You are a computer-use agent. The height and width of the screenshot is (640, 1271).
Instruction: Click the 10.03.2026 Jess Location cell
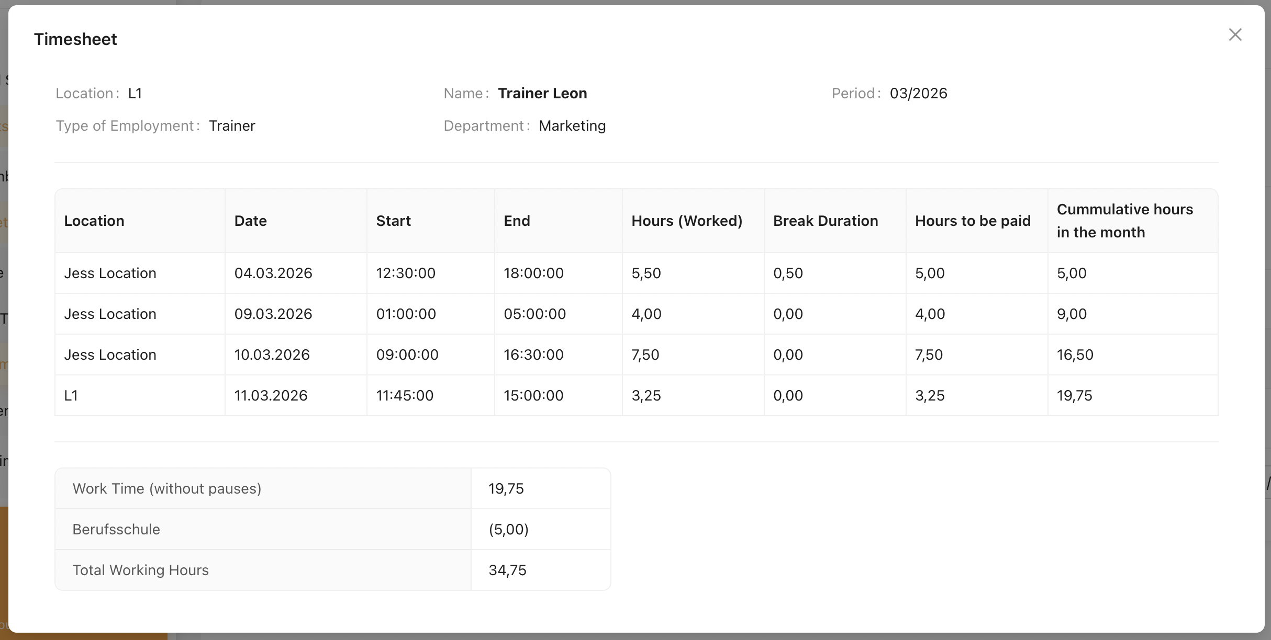click(x=110, y=355)
